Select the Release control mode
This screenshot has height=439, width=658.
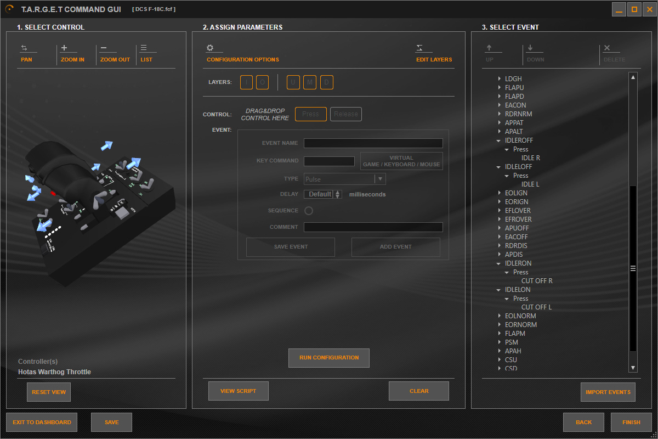[346, 114]
